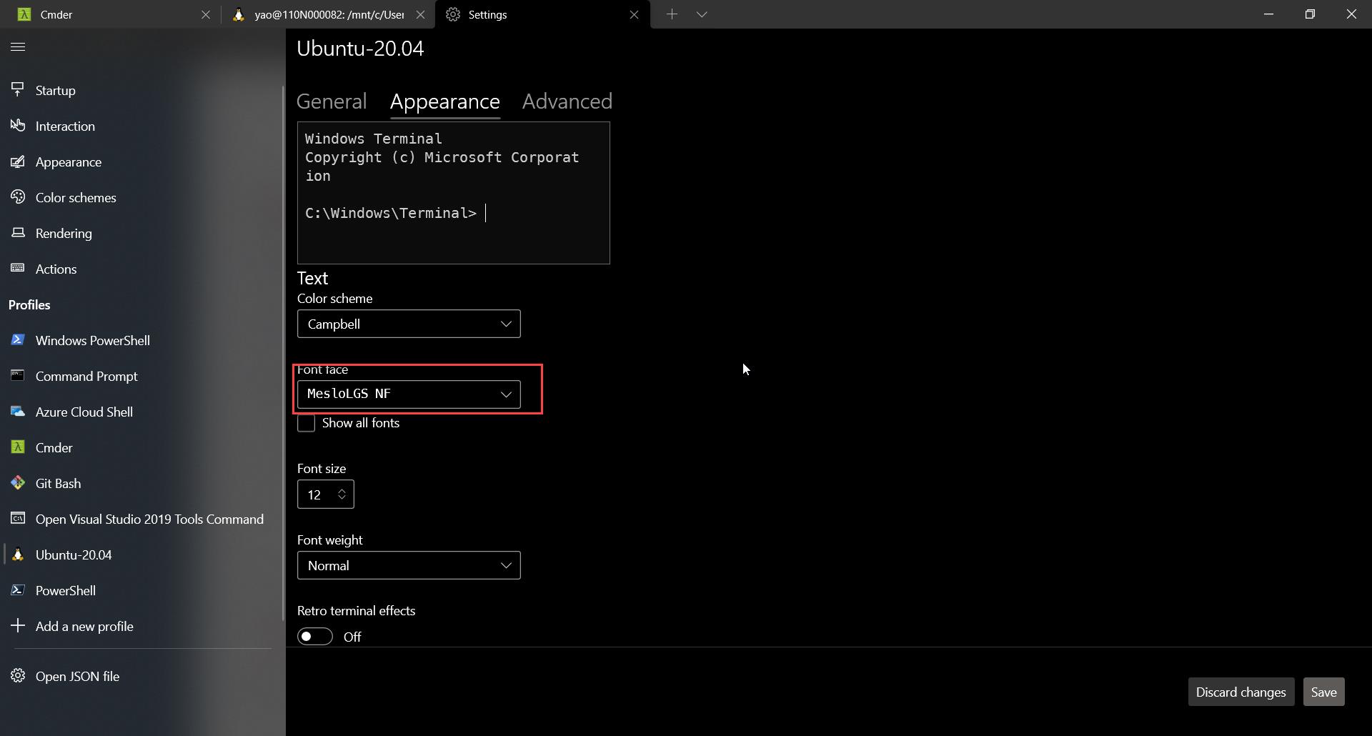This screenshot has height=736, width=1372.
Task: Open the Startup settings section
Action: [x=54, y=90]
